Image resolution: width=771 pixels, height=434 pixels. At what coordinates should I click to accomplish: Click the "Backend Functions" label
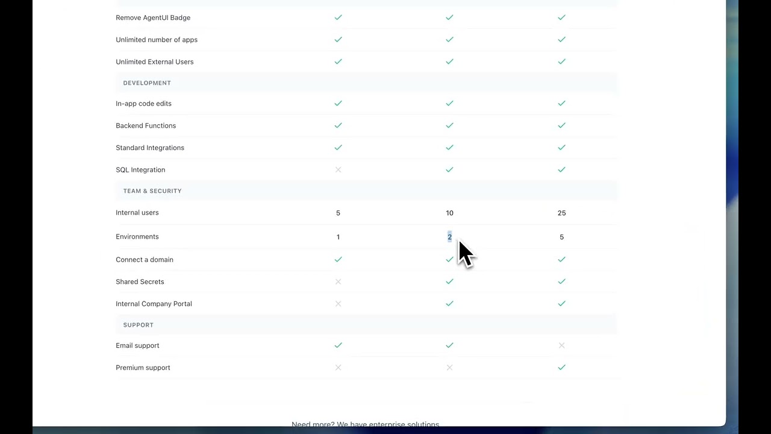coord(146,125)
